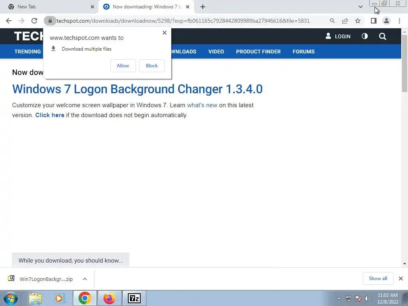Screen dimensions: 408x306
Task: Use Click here to start download
Action: click(x=50, y=115)
